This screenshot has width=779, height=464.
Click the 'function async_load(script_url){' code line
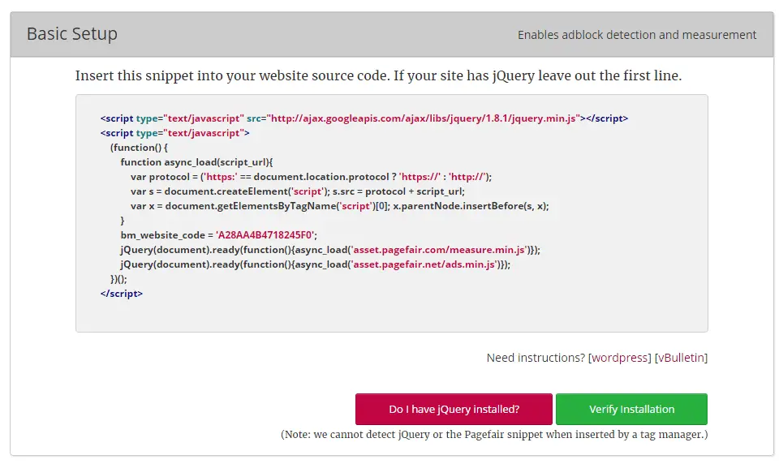(197, 162)
